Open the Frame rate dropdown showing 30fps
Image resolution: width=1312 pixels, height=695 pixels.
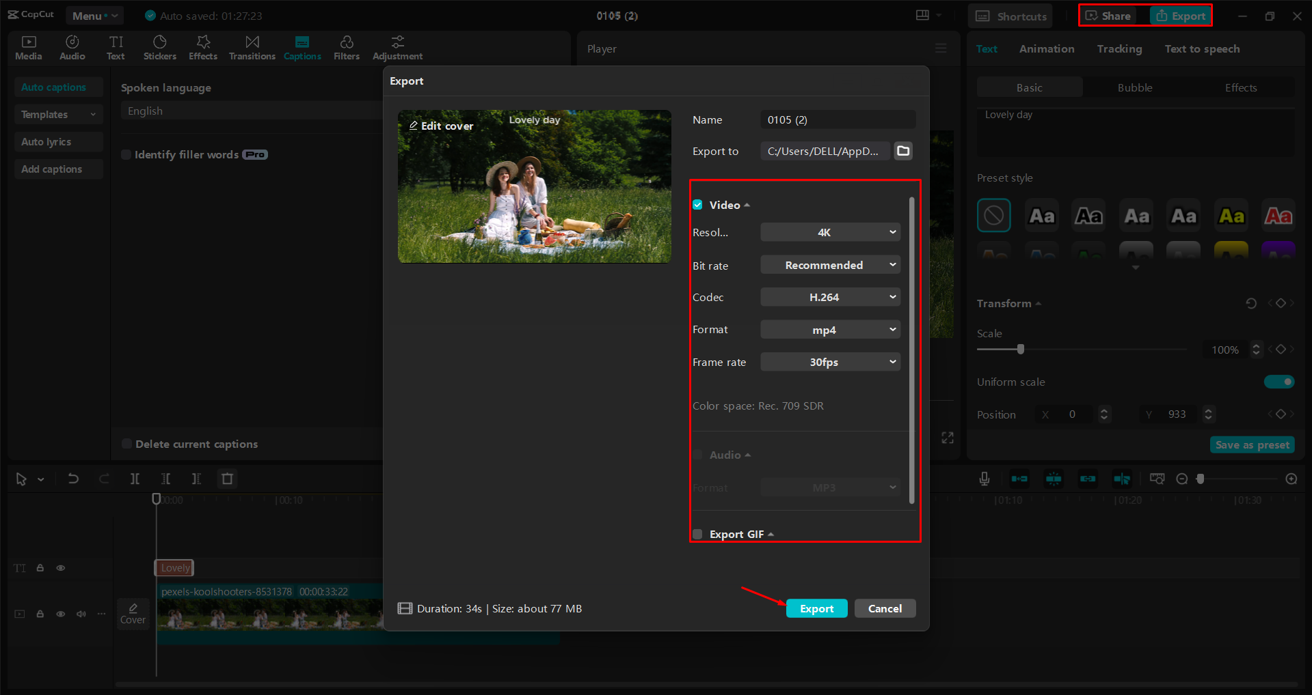[x=829, y=362]
